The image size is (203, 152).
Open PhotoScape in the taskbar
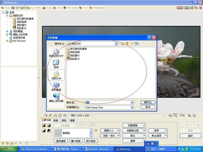[129, 149]
